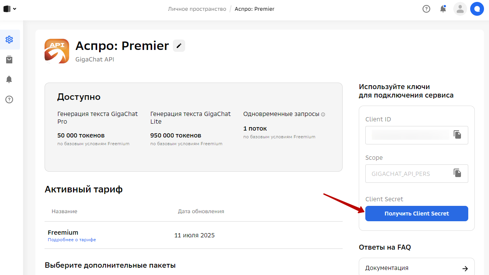Show the info tooltip for Одновременные запросы
The width and height of the screenshot is (489, 275).
(x=323, y=114)
